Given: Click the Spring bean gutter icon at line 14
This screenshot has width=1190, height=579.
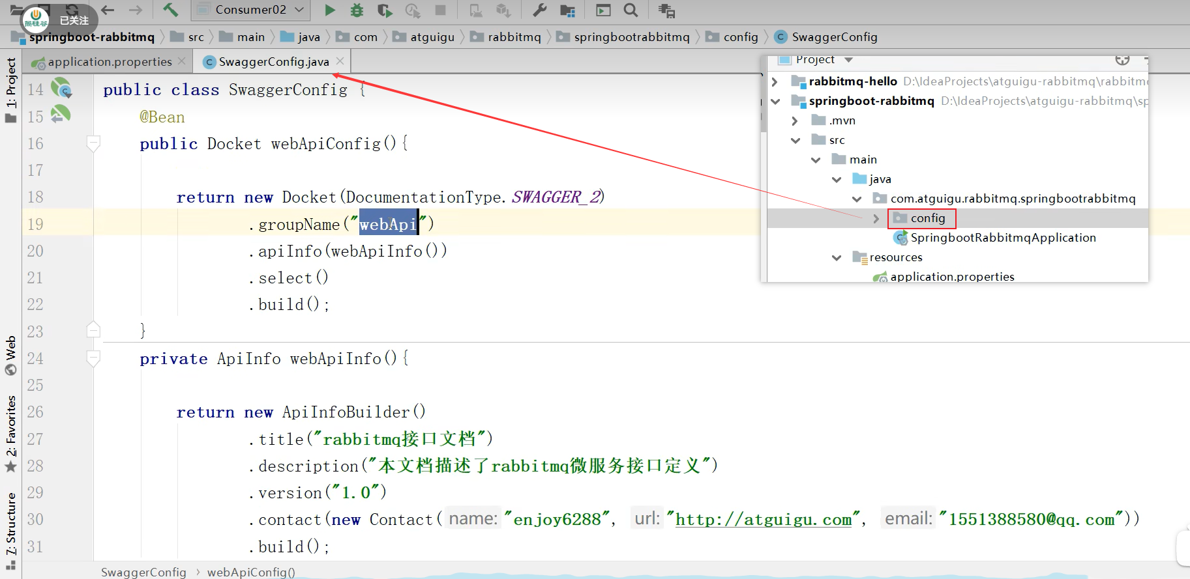Looking at the screenshot, I should (61, 87).
